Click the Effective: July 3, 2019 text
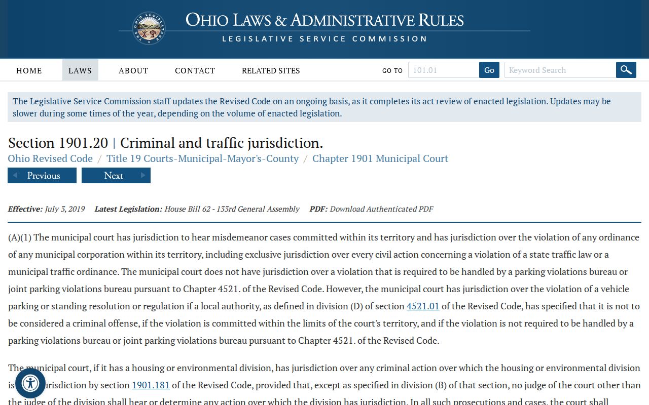The width and height of the screenshot is (649, 405). 46,209
